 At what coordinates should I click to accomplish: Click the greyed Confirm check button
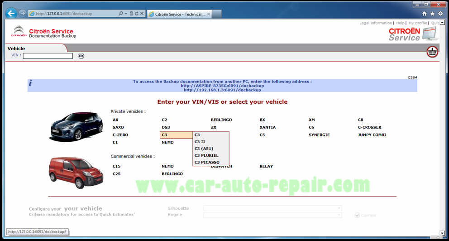[x=365, y=215]
